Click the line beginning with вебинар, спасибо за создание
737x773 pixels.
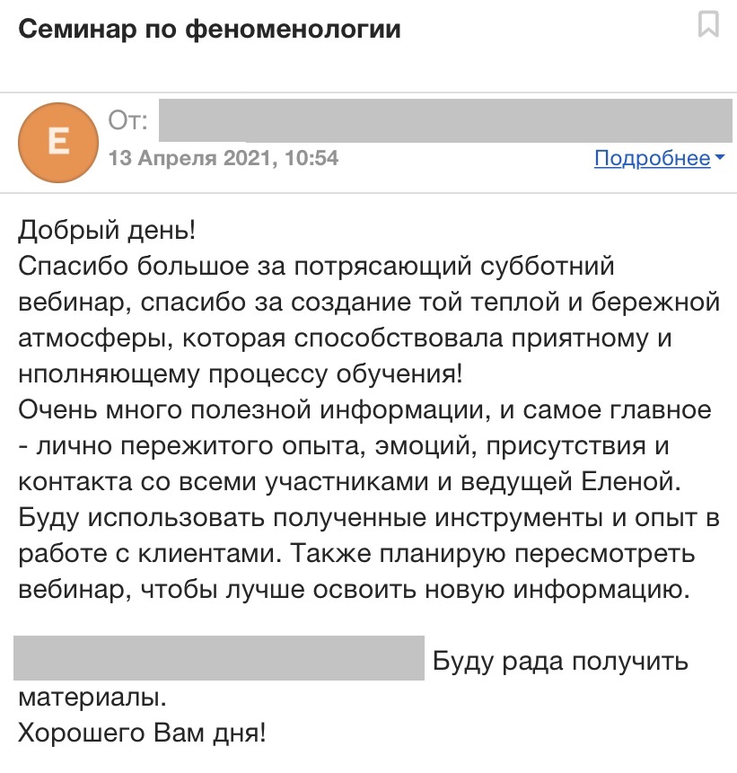[x=368, y=302]
